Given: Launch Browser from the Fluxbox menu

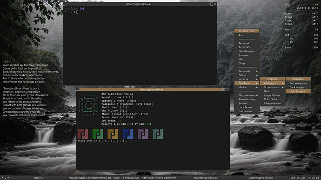Looking at the screenshot, I should [247, 55].
